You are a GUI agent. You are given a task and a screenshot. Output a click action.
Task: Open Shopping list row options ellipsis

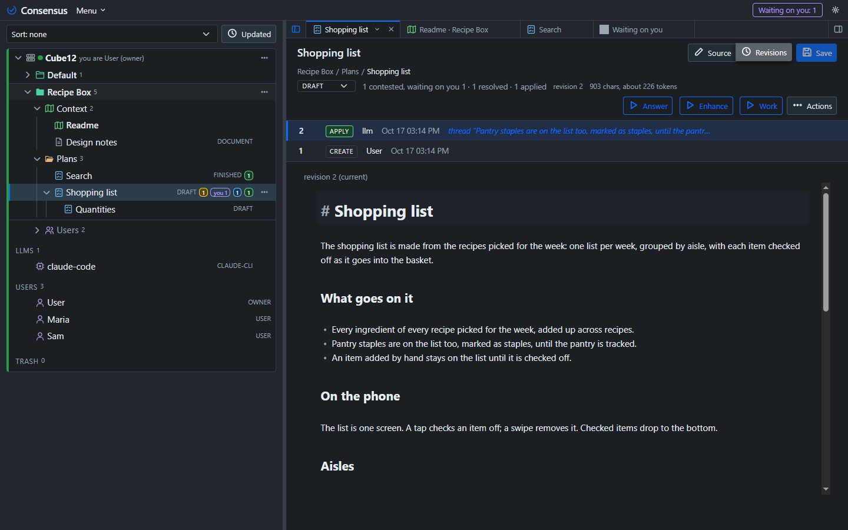click(264, 192)
